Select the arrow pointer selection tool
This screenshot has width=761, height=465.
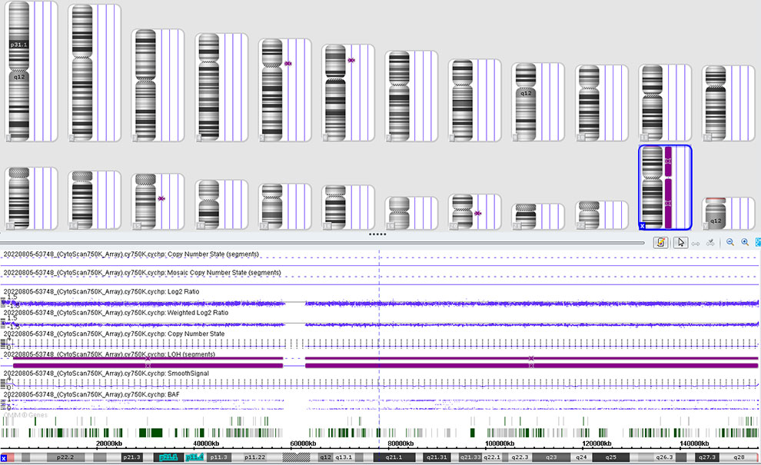(x=680, y=242)
